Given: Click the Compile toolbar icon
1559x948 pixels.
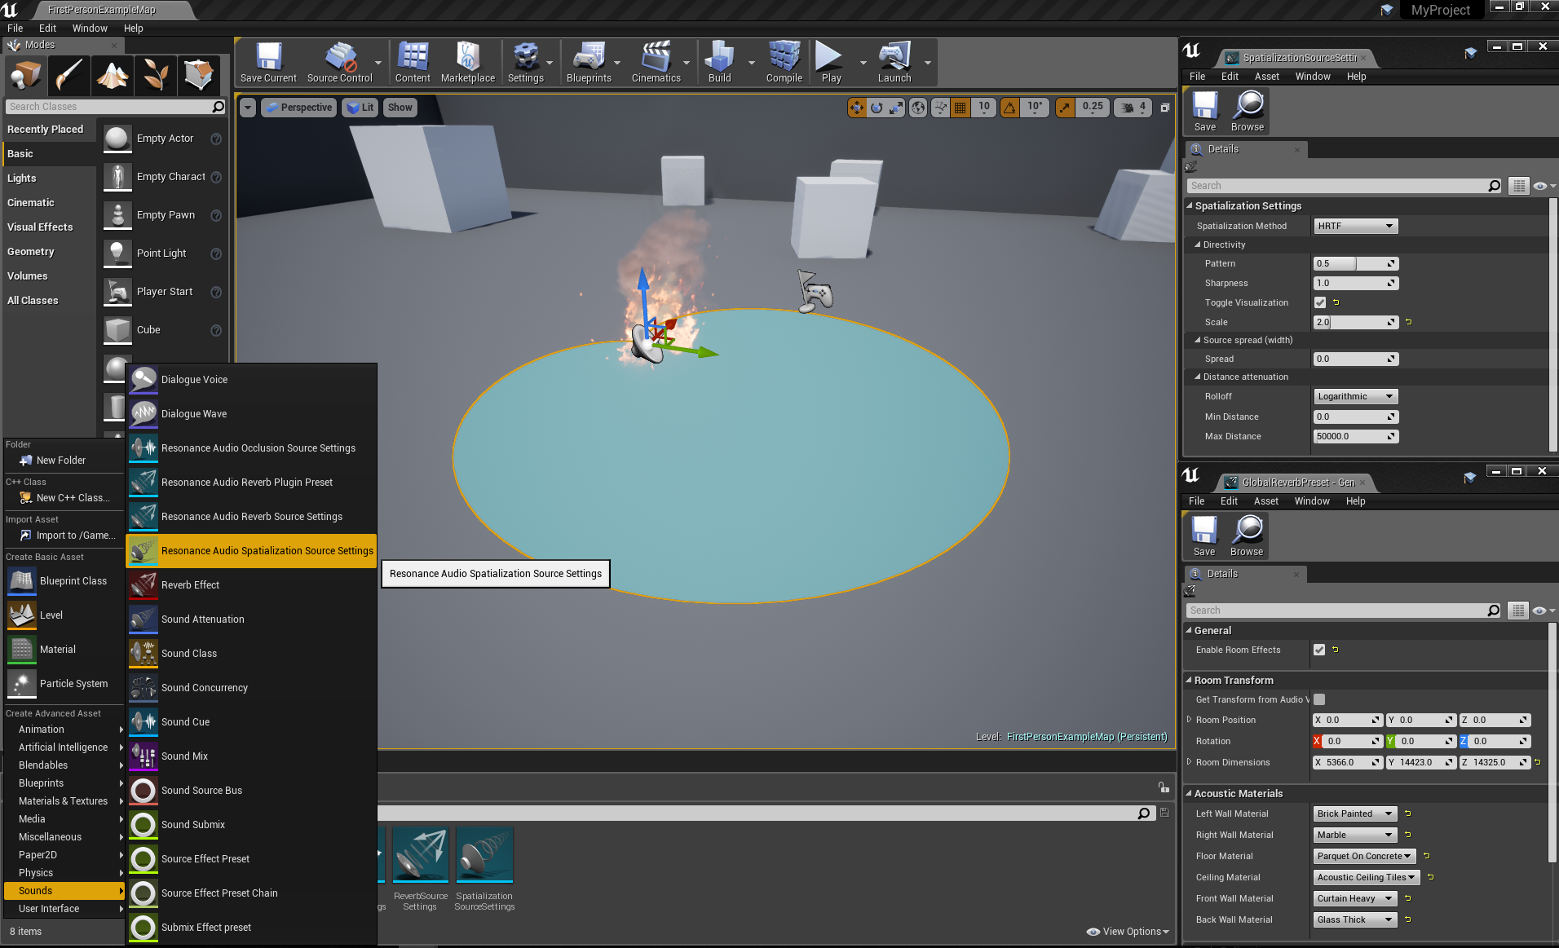Looking at the screenshot, I should (784, 63).
